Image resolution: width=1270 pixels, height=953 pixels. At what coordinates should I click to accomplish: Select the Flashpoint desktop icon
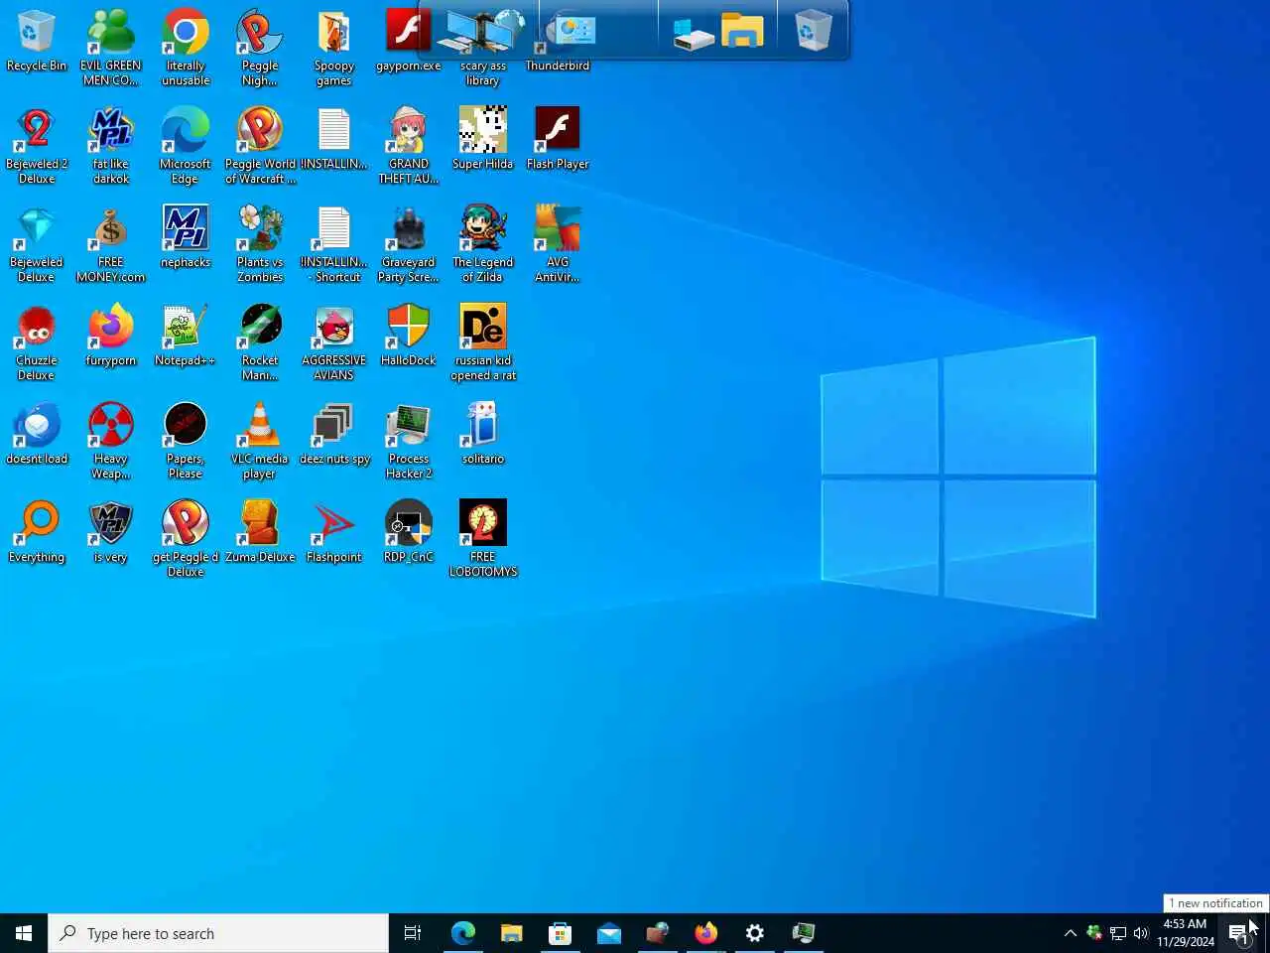334,532
